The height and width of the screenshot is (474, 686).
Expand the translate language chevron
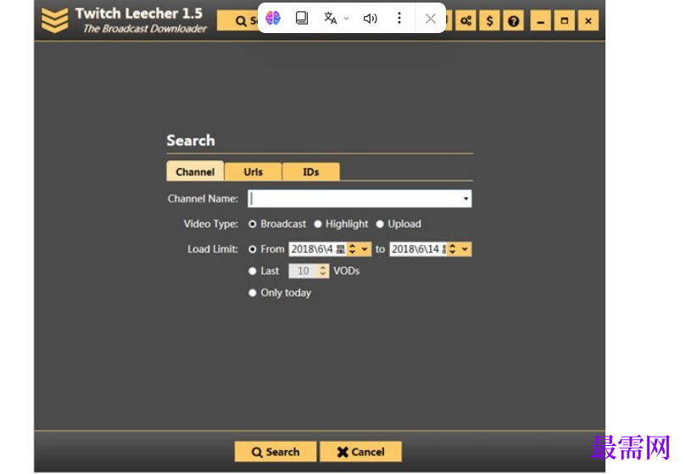[x=347, y=19]
